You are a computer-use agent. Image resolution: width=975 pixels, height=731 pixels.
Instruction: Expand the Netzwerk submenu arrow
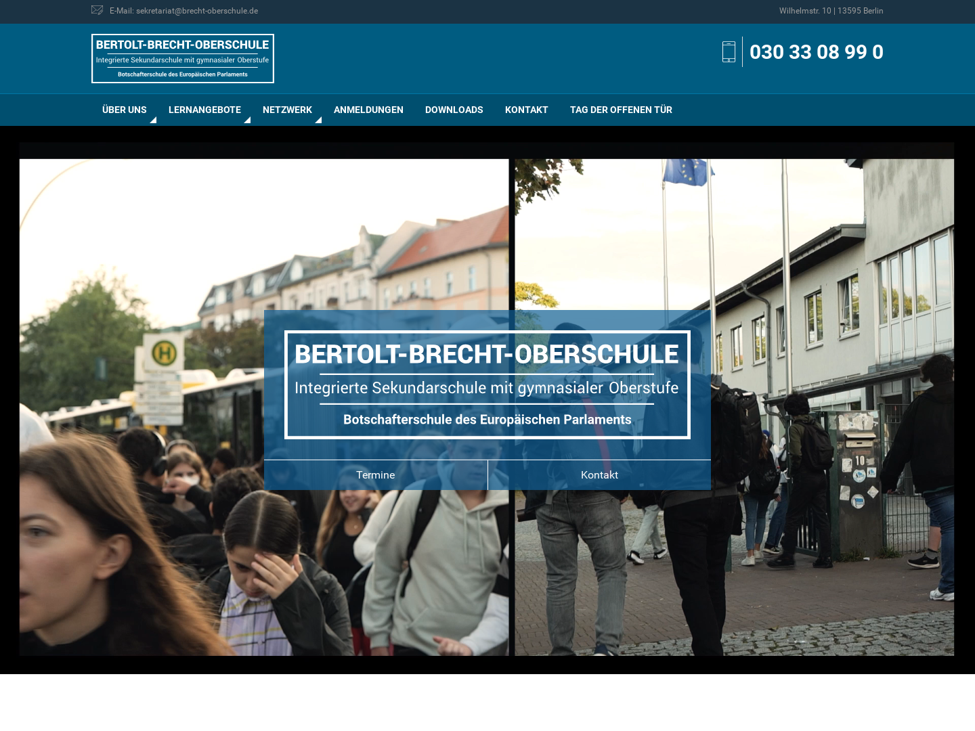pos(318,120)
